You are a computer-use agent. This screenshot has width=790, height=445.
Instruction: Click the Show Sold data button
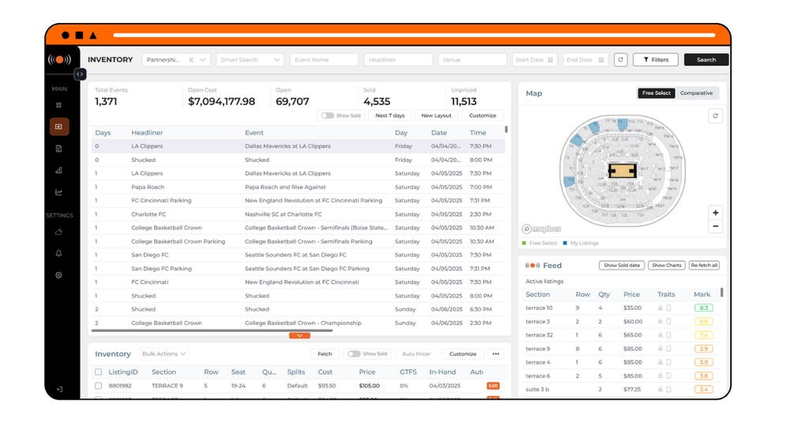[622, 265]
